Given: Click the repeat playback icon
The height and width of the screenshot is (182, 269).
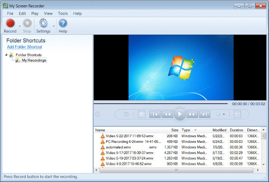Looking at the screenshot, I should click(x=126, y=114).
